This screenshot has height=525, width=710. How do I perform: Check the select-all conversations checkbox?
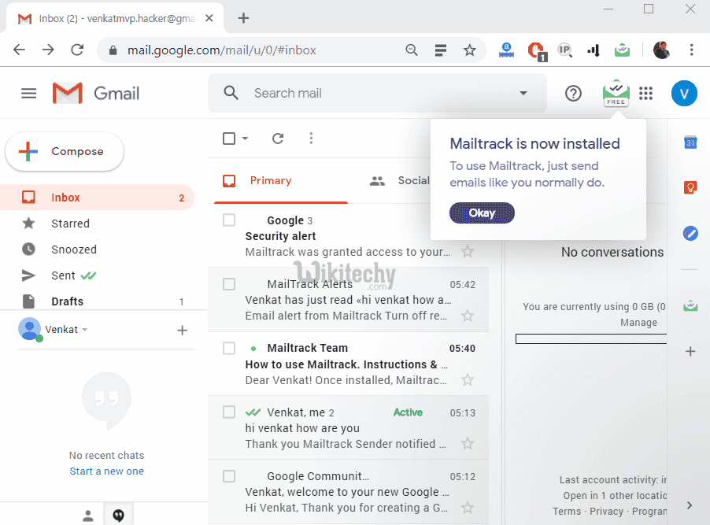(227, 138)
